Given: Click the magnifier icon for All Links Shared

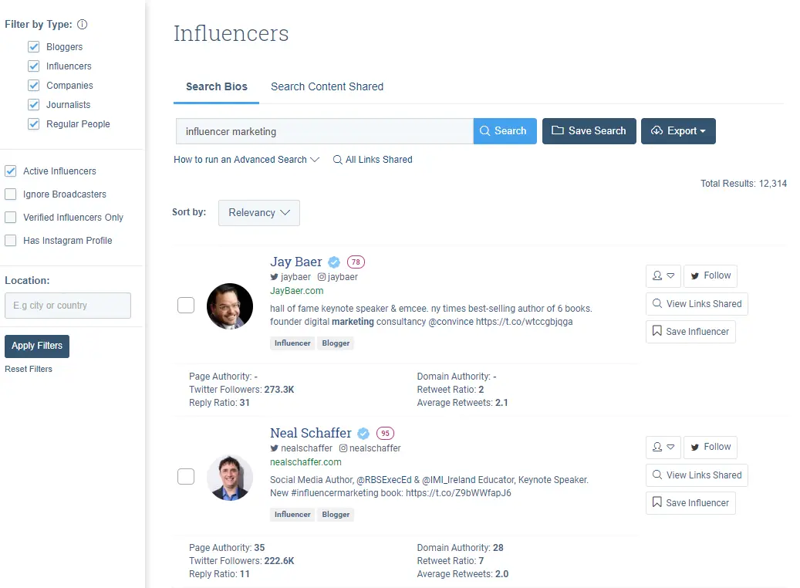Looking at the screenshot, I should click(337, 160).
